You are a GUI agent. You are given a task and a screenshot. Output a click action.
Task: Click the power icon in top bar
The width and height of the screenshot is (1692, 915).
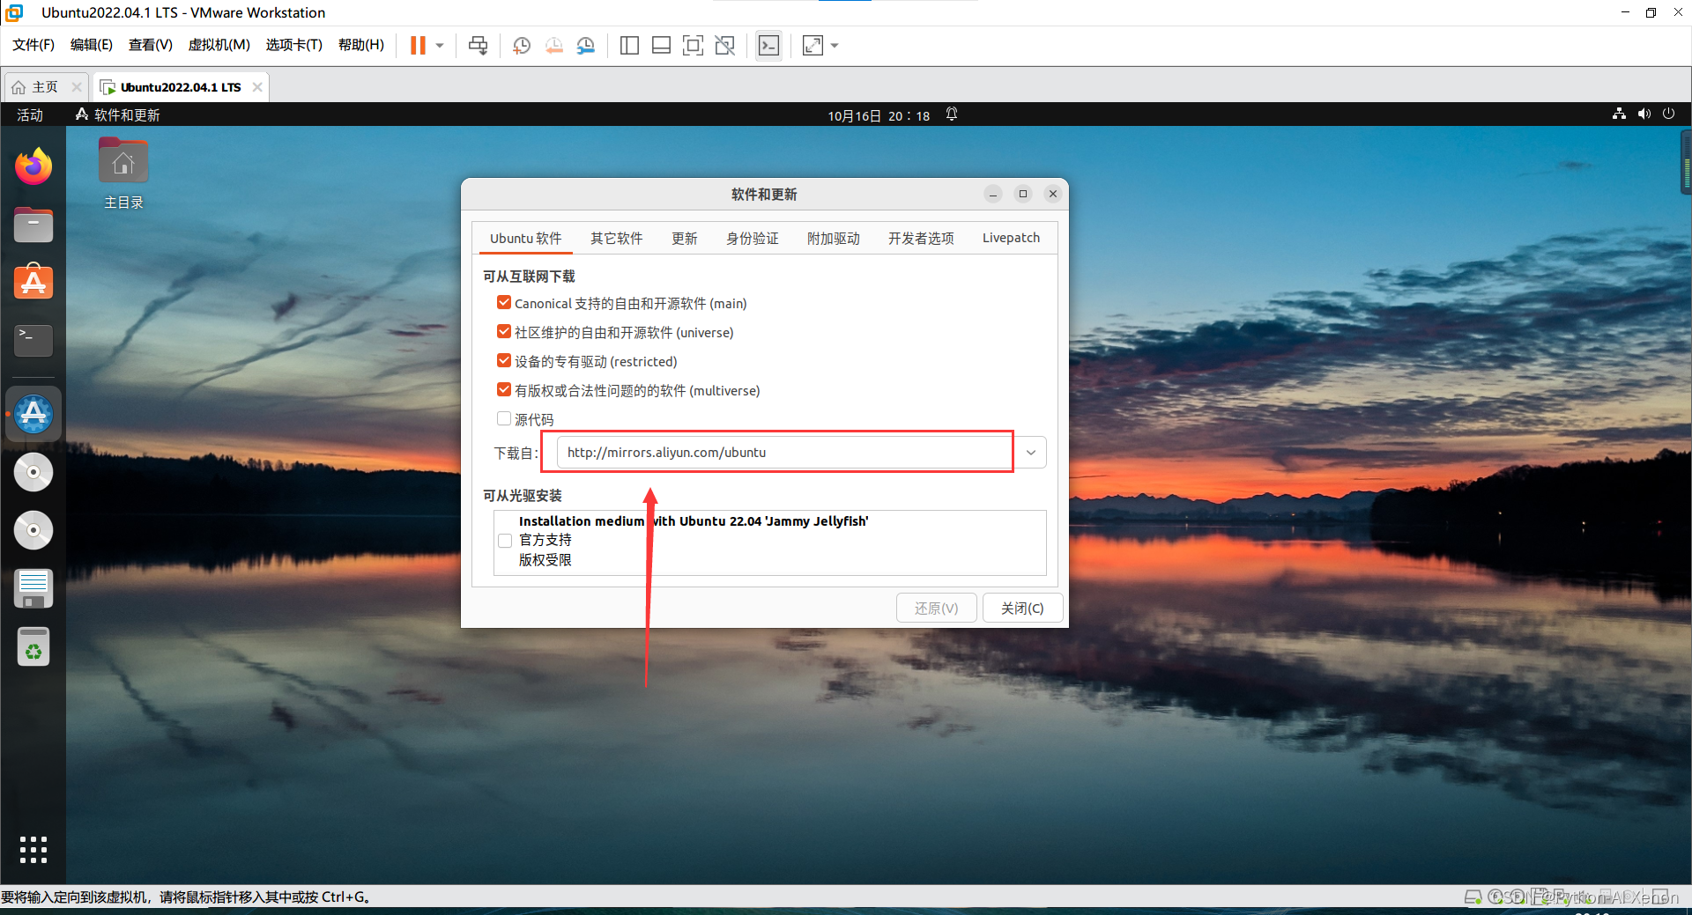[x=1668, y=114]
